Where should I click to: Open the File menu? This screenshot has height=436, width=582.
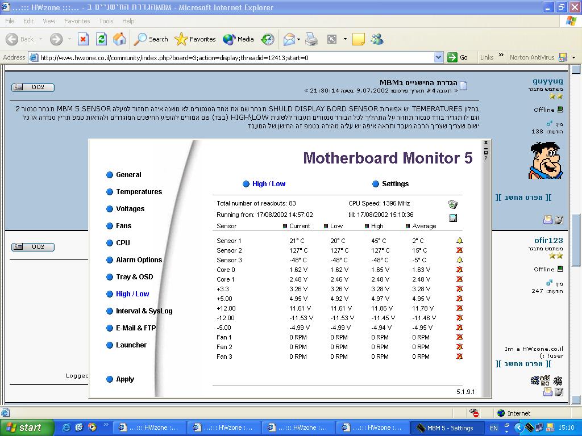tap(10, 21)
